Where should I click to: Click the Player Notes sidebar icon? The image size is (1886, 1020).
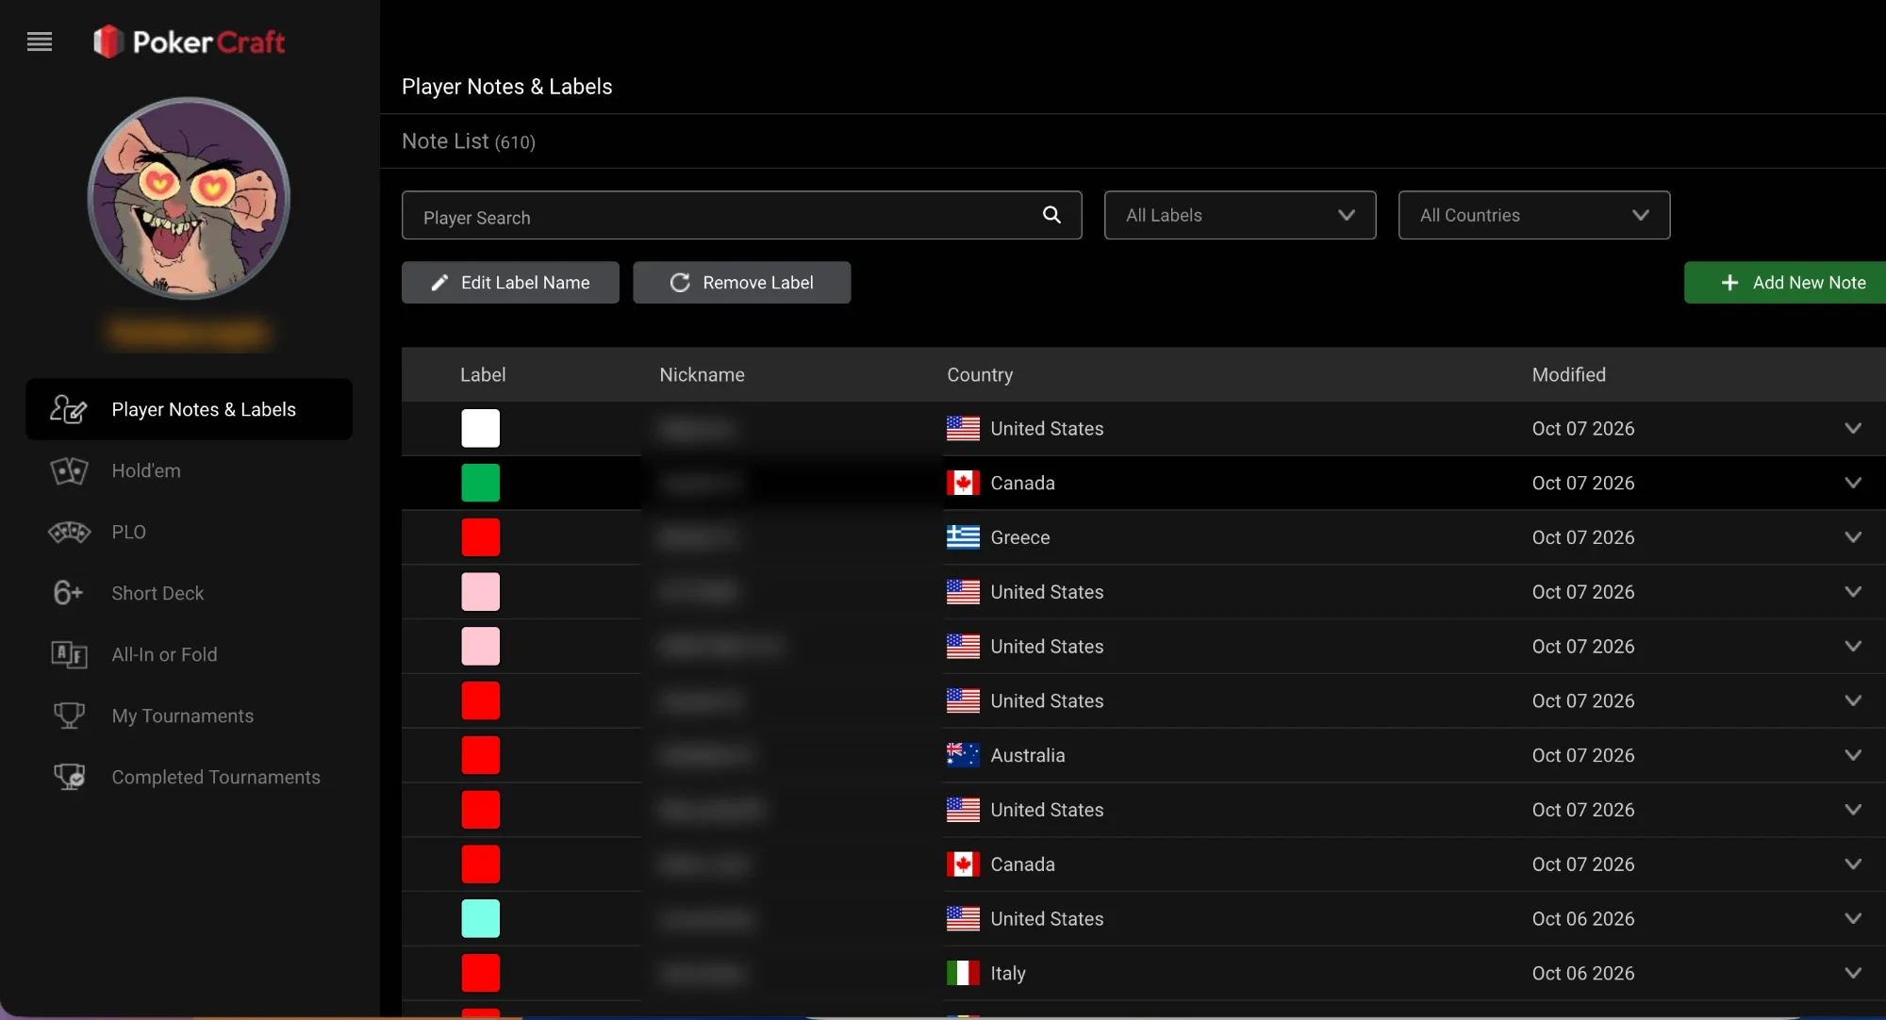point(68,409)
